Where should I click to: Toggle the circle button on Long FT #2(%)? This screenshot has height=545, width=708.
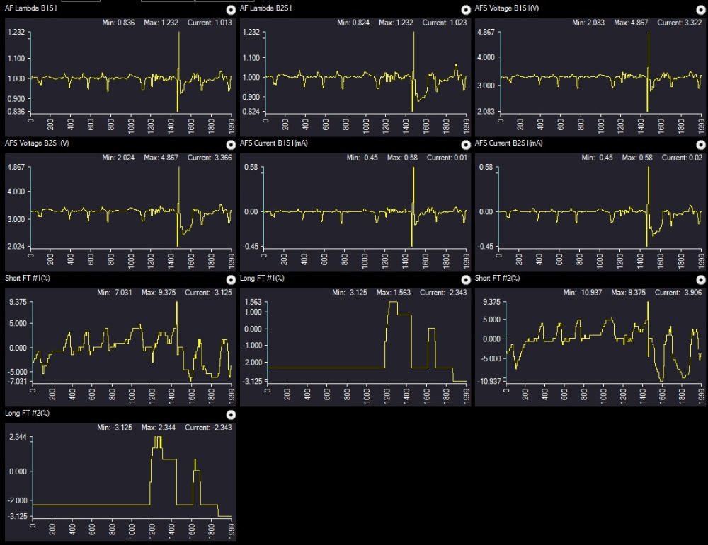[x=230, y=414]
